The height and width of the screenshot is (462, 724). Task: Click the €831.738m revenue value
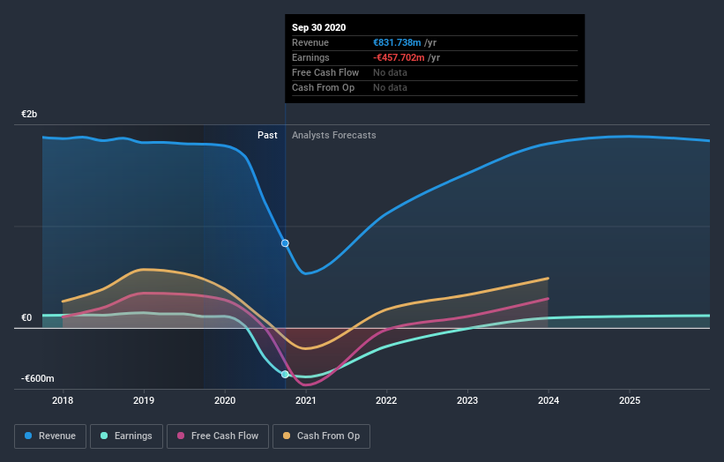click(x=397, y=42)
